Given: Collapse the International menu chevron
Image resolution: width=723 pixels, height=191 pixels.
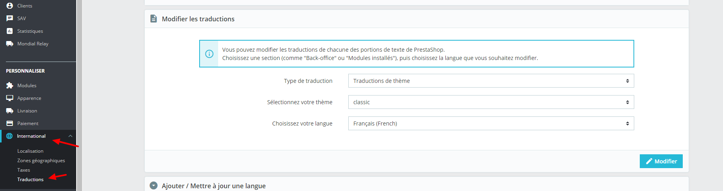Looking at the screenshot, I should pyautogui.click(x=70, y=136).
